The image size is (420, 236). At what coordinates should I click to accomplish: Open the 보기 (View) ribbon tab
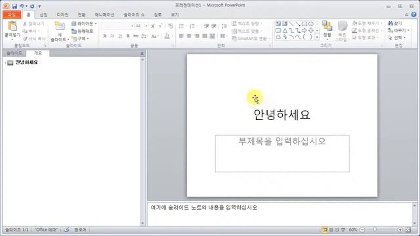pos(175,14)
